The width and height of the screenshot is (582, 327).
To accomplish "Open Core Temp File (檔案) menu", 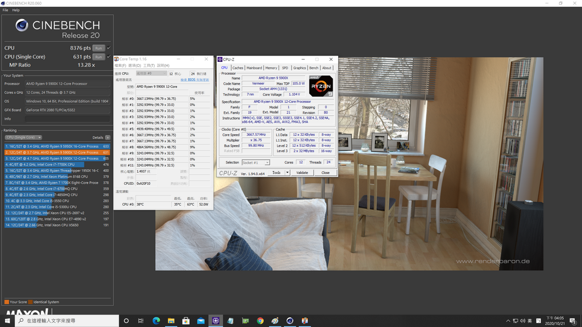I will 120,66.
